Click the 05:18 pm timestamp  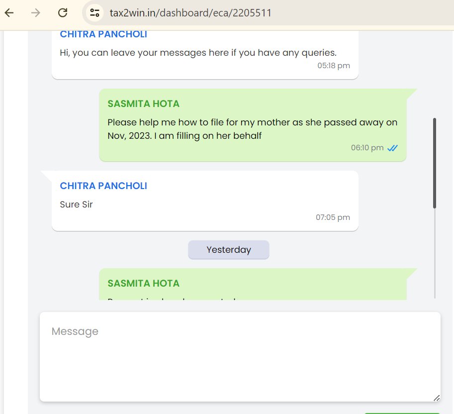tap(334, 66)
